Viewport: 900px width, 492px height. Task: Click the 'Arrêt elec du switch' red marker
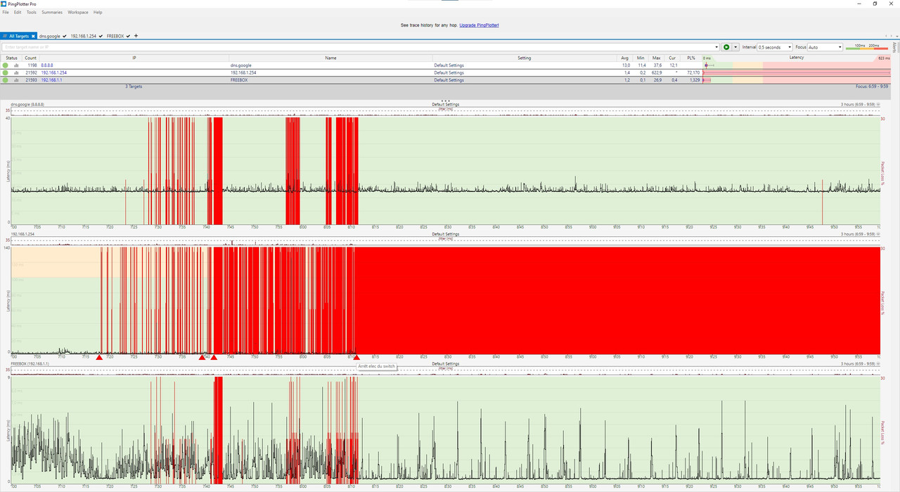[x=356, y=358]
